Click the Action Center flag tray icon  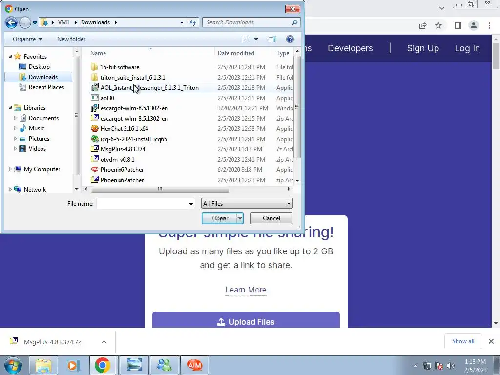439,366
